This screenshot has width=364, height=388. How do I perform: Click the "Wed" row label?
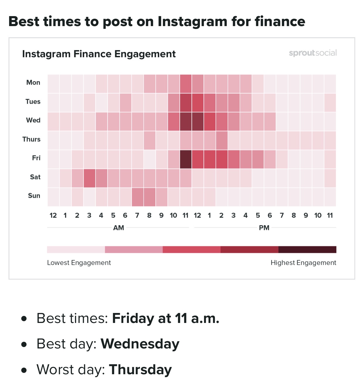(33, 120)
